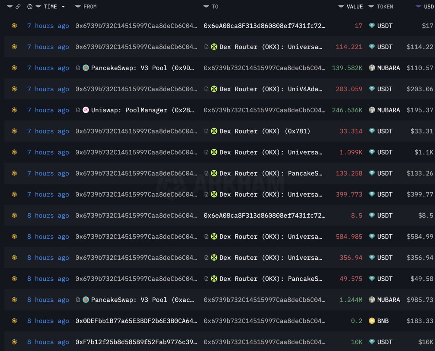
Task: Open '7 hours ago' link in the $17 row
Action: (48, 26)
